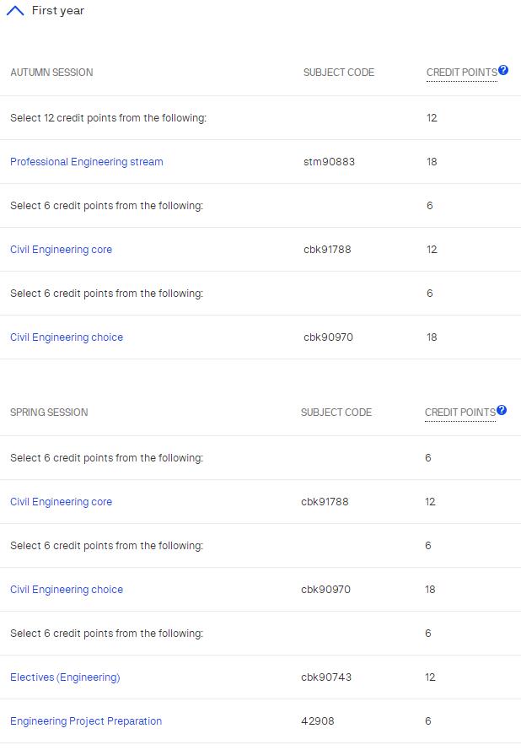Viewport: 521px width, 750px height.
Task: Click subject code cbk90743
Action: (325, 677)
